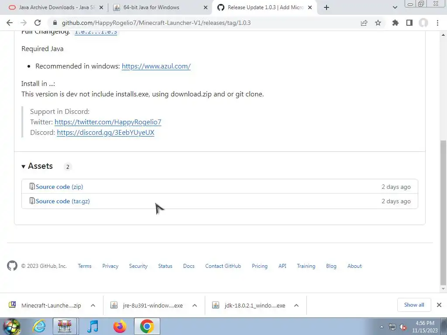The height and width of the screenshot is (335, 447).
Task: Open the music player taskbar icon
Action: (x=93, y=326)
